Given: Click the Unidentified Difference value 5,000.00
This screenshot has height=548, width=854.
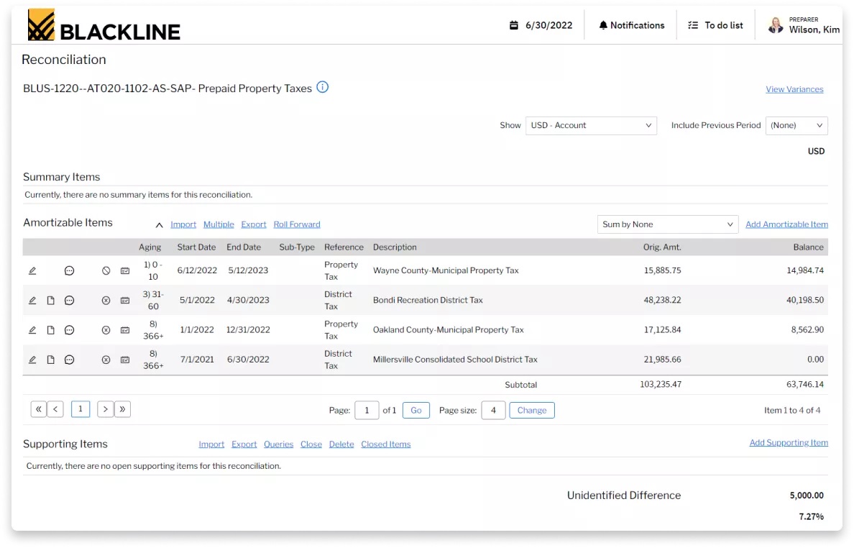Looking at the screenshot, I should (x=807, y=496).
